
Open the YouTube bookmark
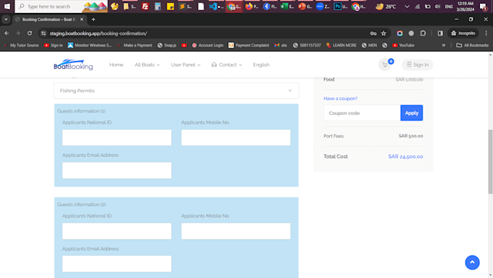[x=403, y=45]
